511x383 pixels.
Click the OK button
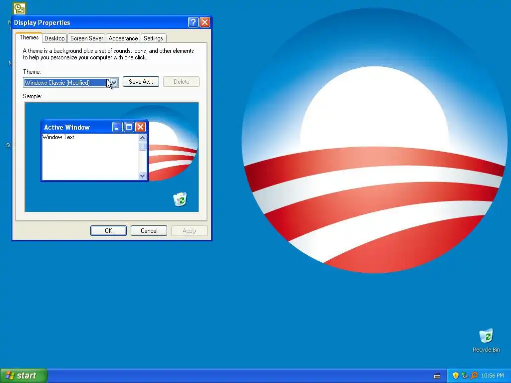pos(108,230)
